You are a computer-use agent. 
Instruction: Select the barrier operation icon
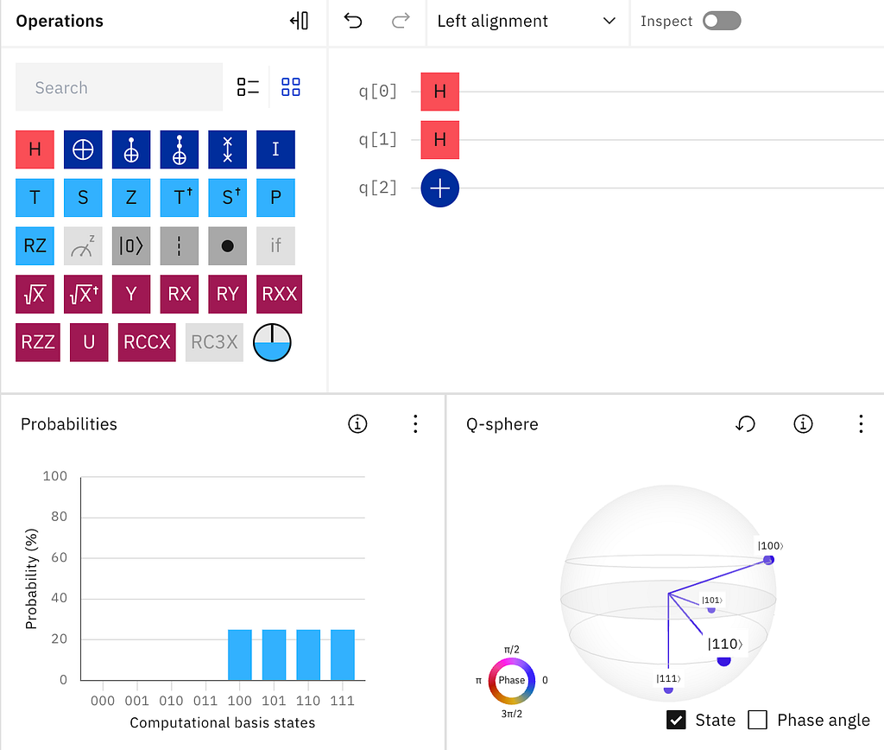[x=180, y=246]
